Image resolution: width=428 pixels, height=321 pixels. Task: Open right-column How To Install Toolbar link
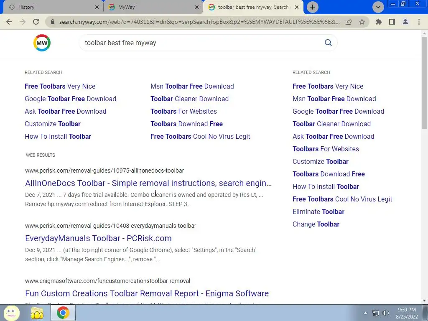pos(326,187)
